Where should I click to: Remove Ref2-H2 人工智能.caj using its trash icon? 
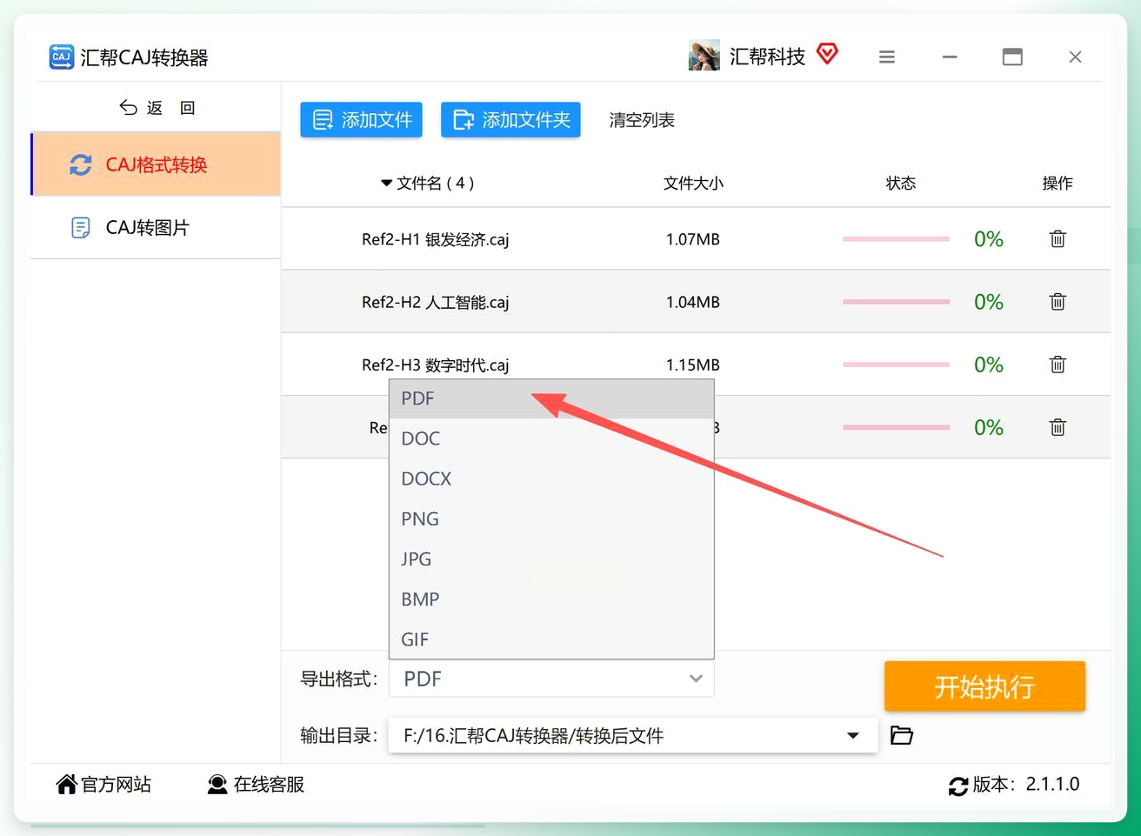tap(1058, 302)
